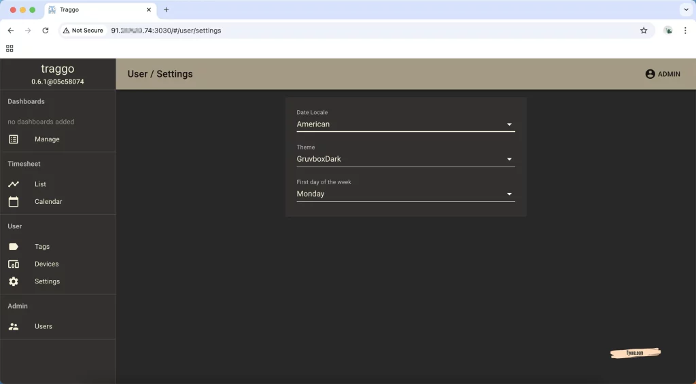Go to the Manage dashboards page
696x384 pixels.
pyautogui.click(x=47, y=139)
